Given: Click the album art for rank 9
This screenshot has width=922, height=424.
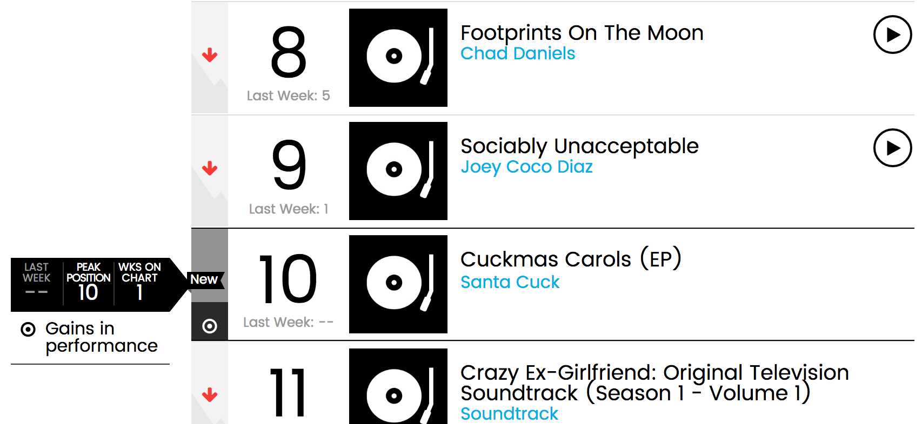Looking at the screenshot, I should pos(398,171).
